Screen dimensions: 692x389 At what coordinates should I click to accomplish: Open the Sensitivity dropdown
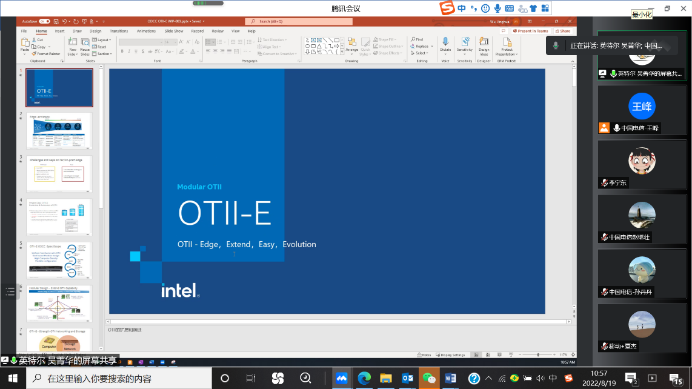pyautogui.click(x=464, y=47)
